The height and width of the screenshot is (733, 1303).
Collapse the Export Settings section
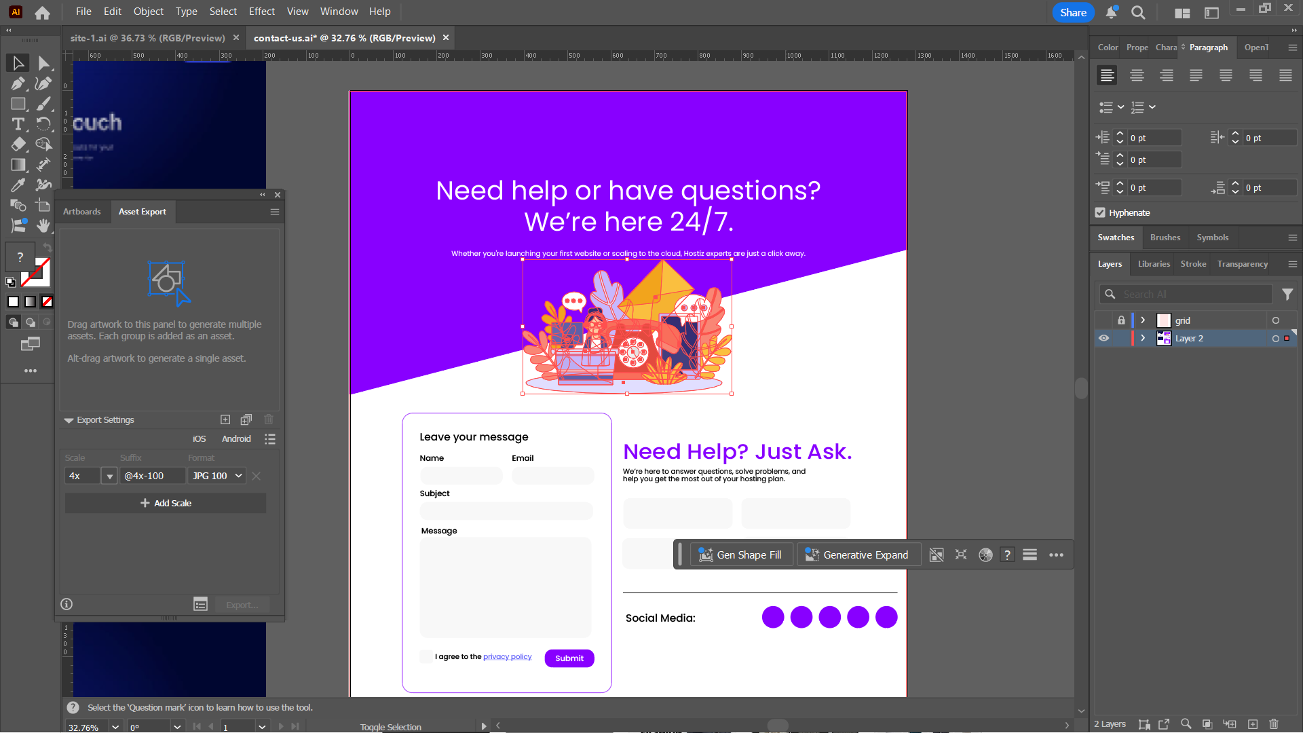point(69,420)
